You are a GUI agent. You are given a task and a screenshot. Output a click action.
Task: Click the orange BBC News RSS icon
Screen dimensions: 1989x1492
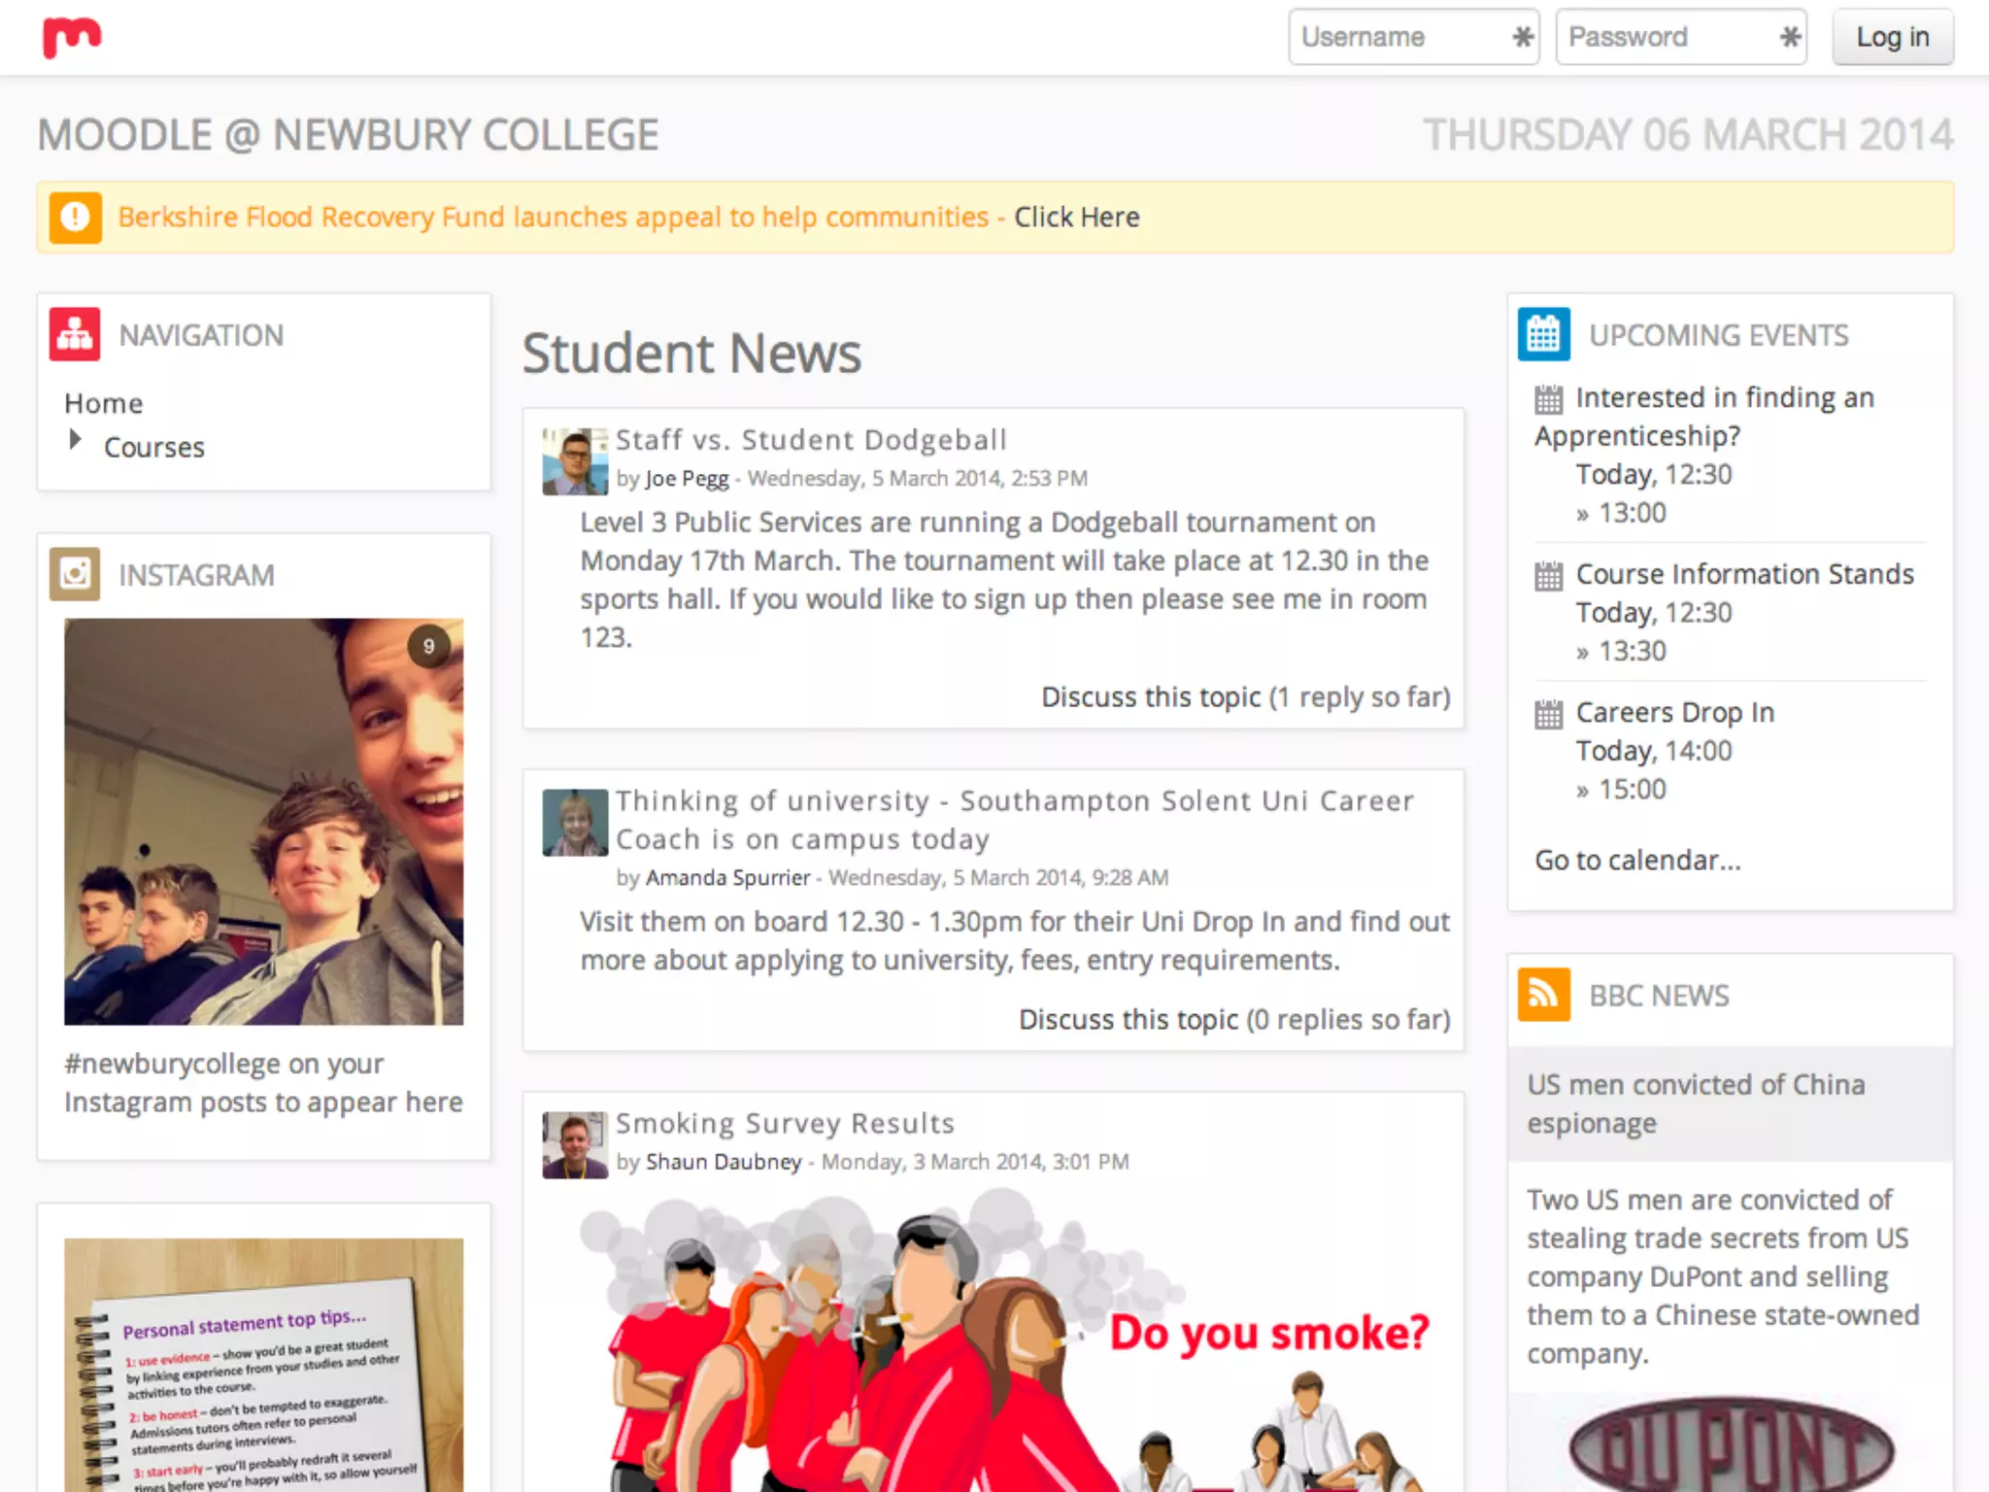coord(1543,995)
